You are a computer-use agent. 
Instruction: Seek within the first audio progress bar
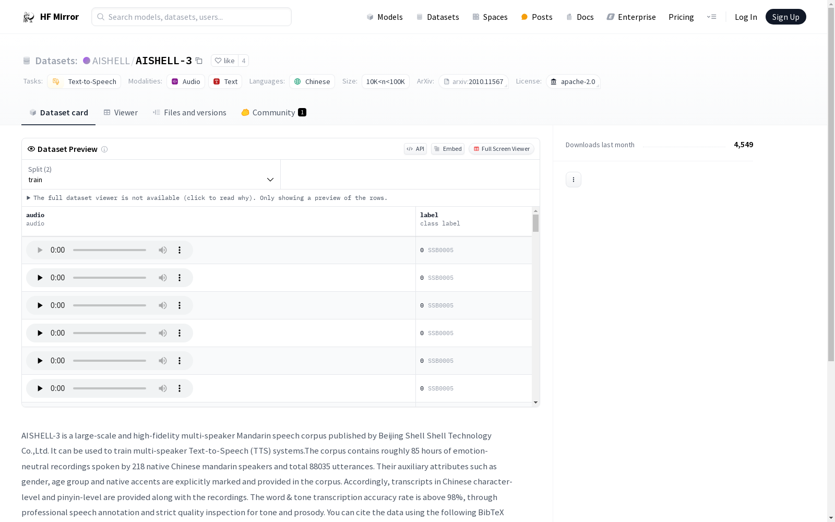click(110, 250)
